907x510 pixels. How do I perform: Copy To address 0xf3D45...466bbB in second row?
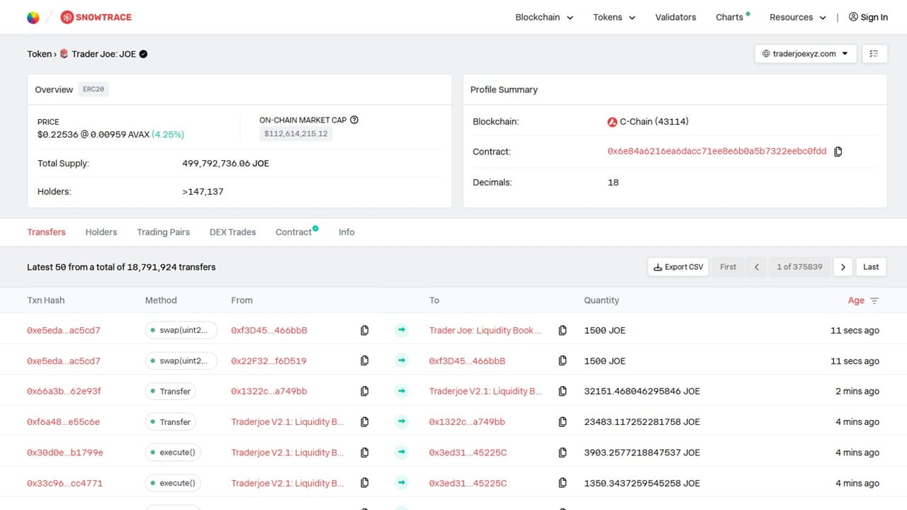click(x=563, y=361)
